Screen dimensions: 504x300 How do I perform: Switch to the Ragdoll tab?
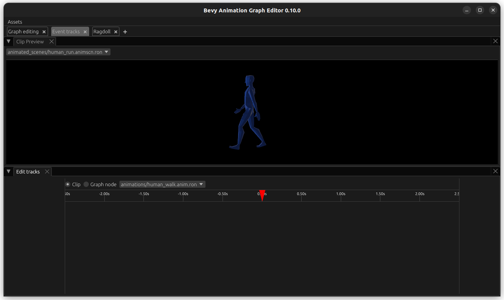[102, 32]
